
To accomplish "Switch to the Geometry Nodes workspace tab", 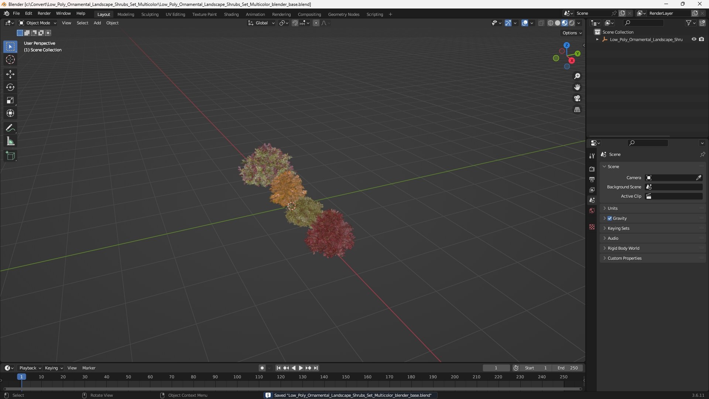I will [343, 14].
